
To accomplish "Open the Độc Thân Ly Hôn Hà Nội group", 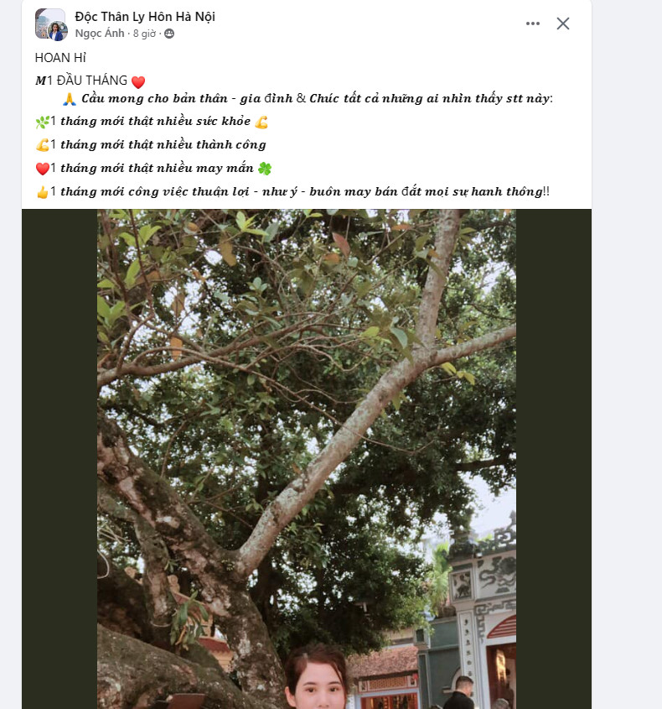I will [x=145, y=16].
